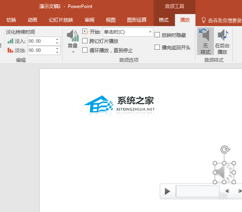This screenshot has width=242, height=212.
Task: Click the 淡出 fade out red bars icon
Action: click(x=10, y=50)
